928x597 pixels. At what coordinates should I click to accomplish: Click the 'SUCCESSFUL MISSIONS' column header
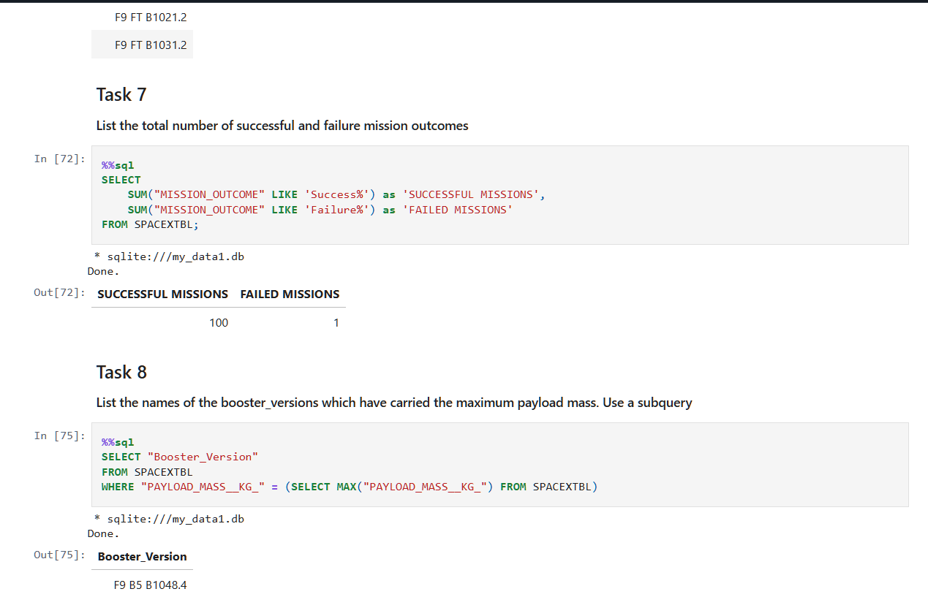point(163,294)
